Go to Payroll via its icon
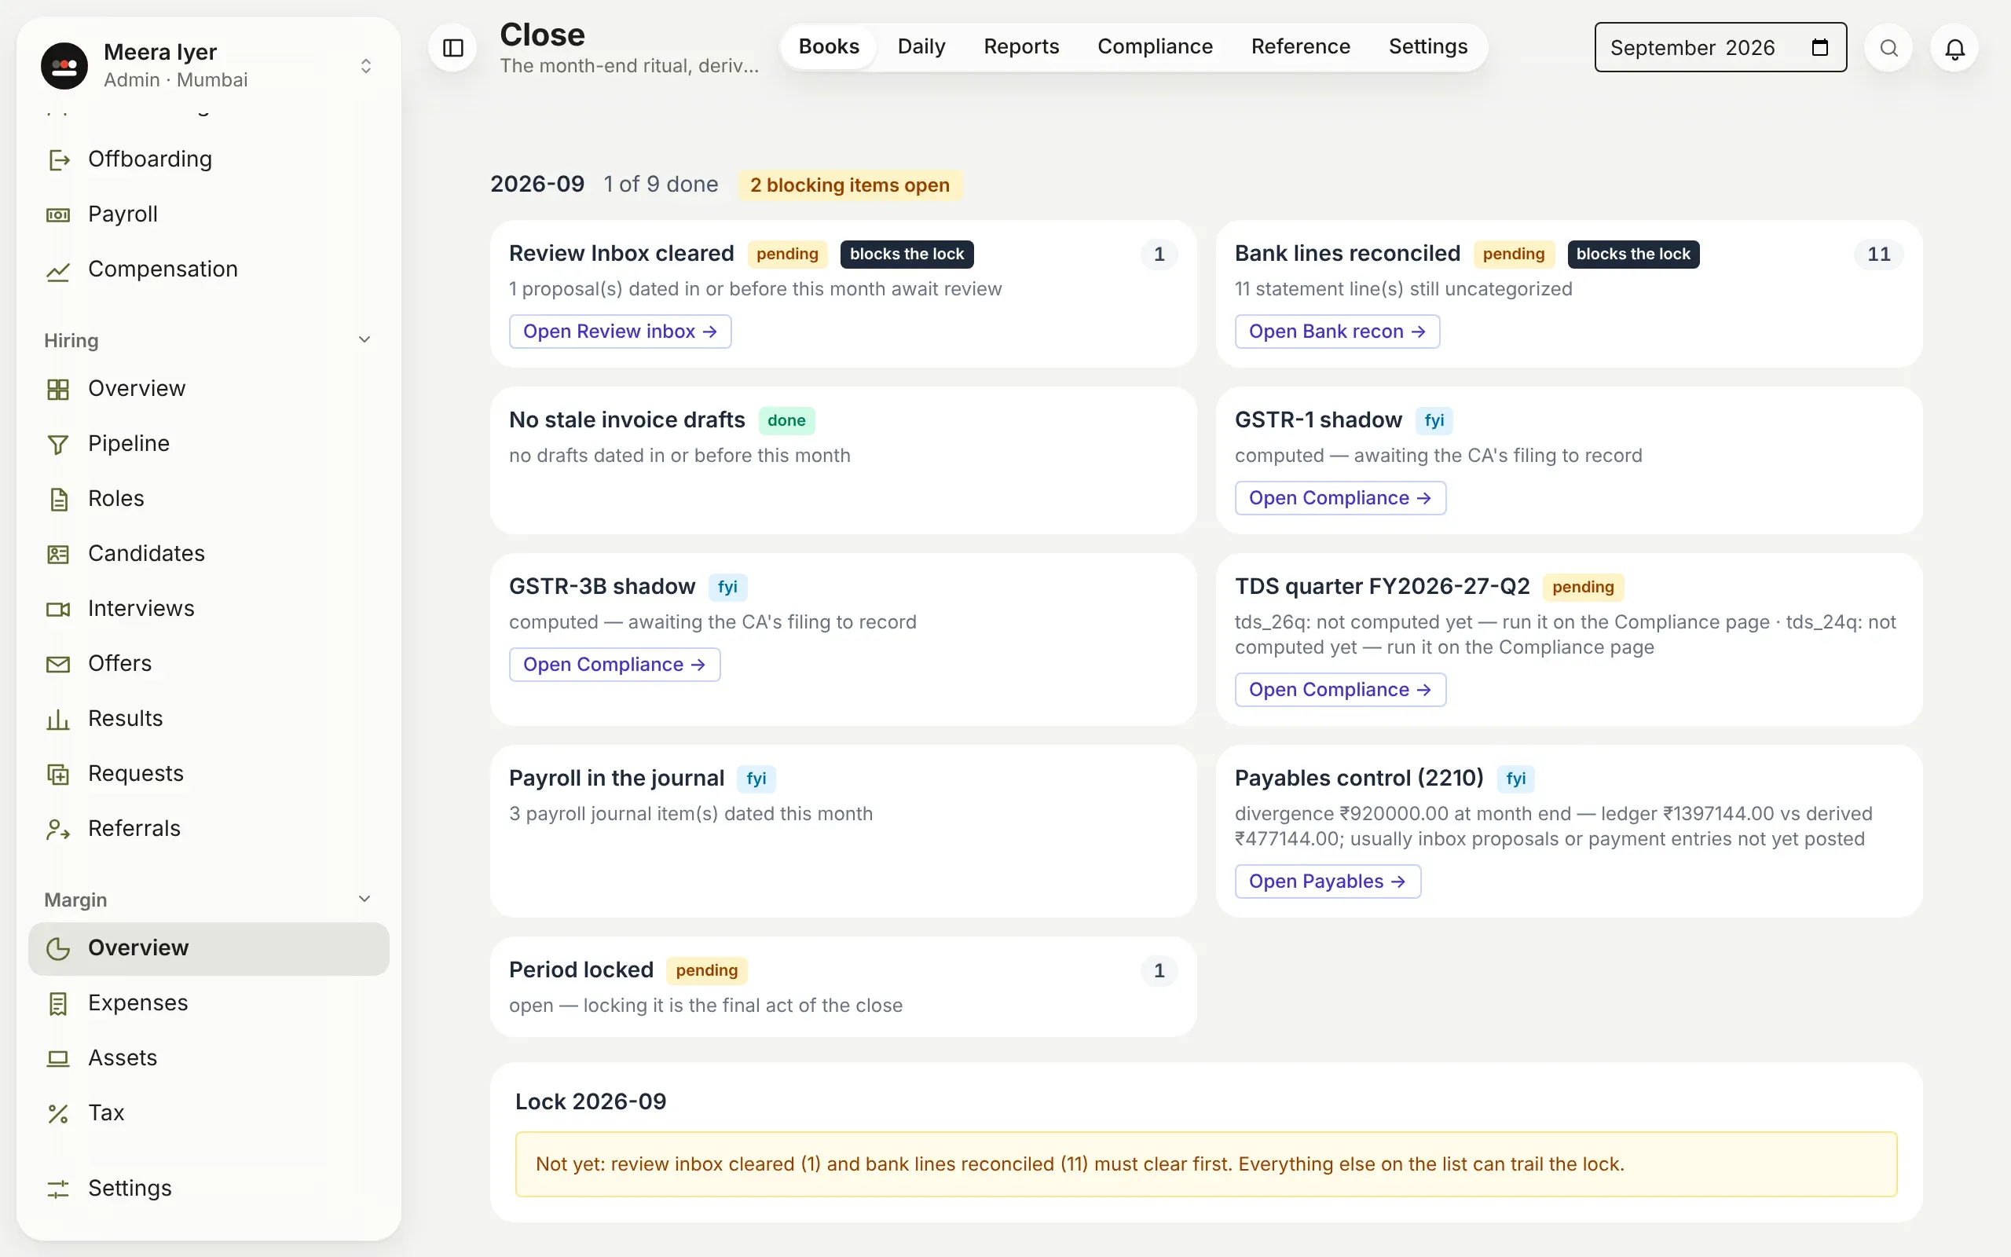Viewport: 2011px width, 1257px height. point(58,214)
